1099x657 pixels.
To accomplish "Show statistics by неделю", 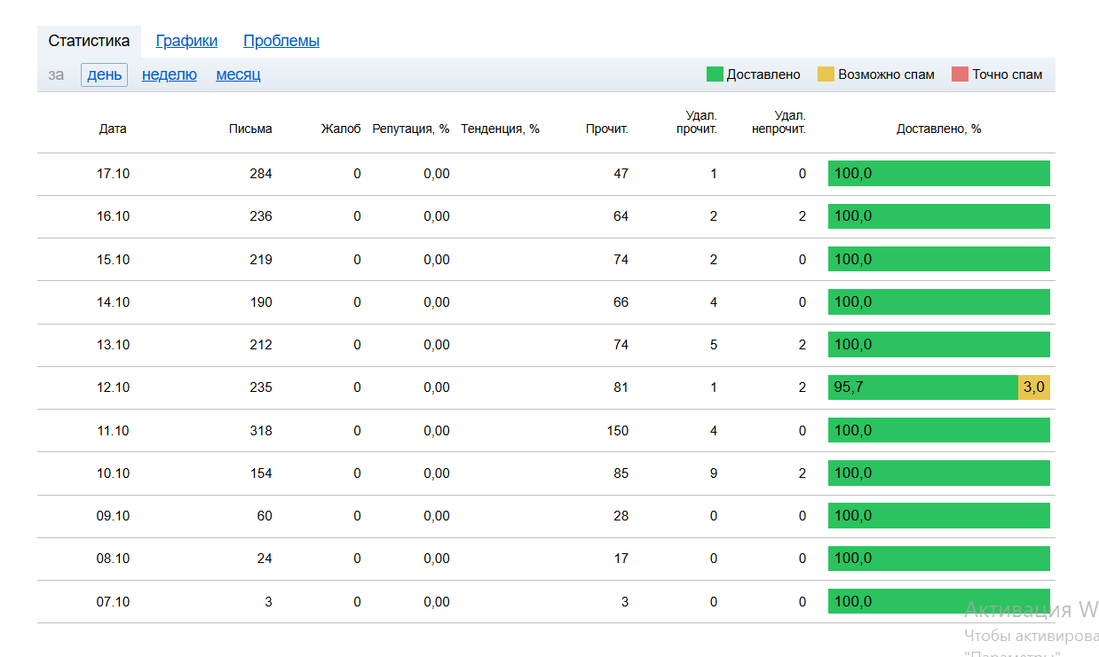I will [169, 74].
